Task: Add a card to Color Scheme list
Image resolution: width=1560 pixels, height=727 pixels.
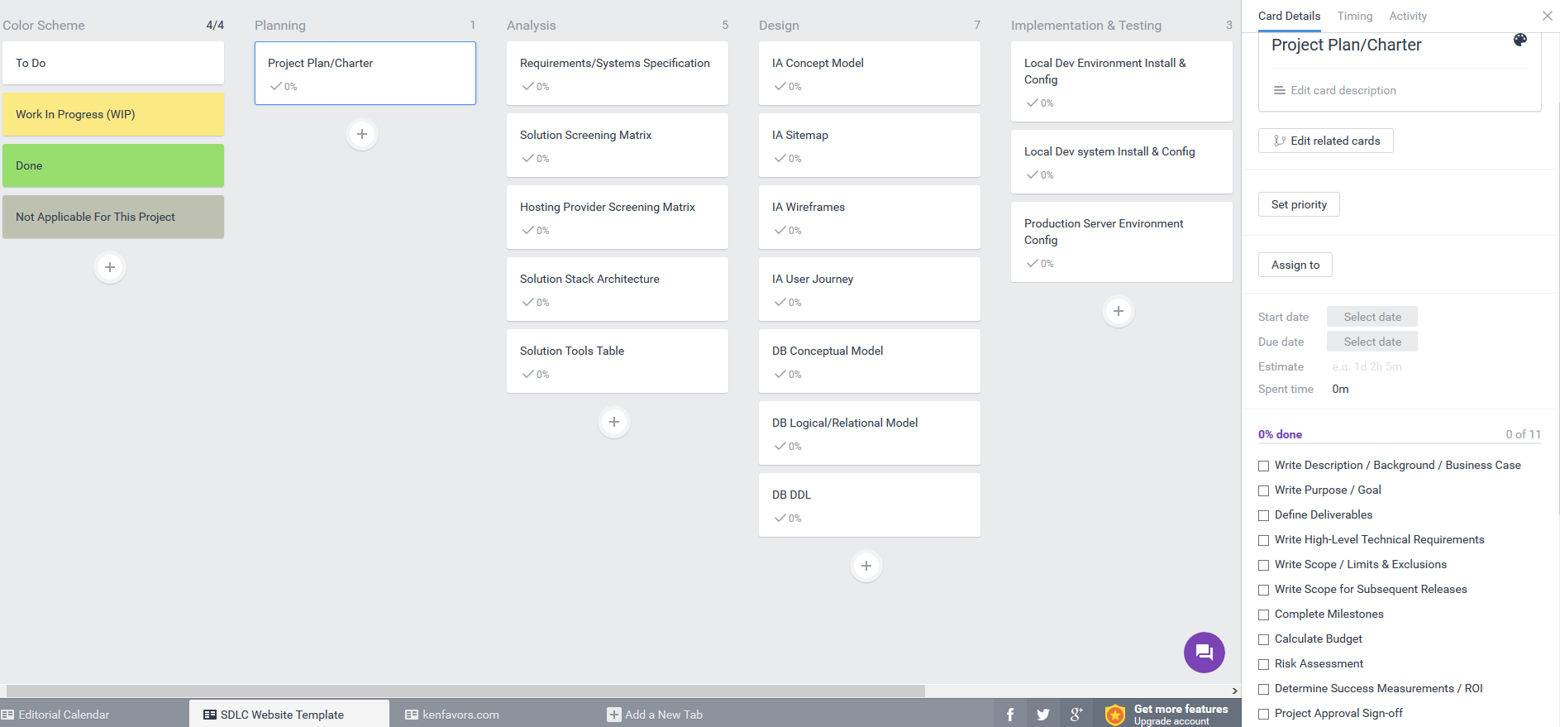Action: [x=110, y=267]
